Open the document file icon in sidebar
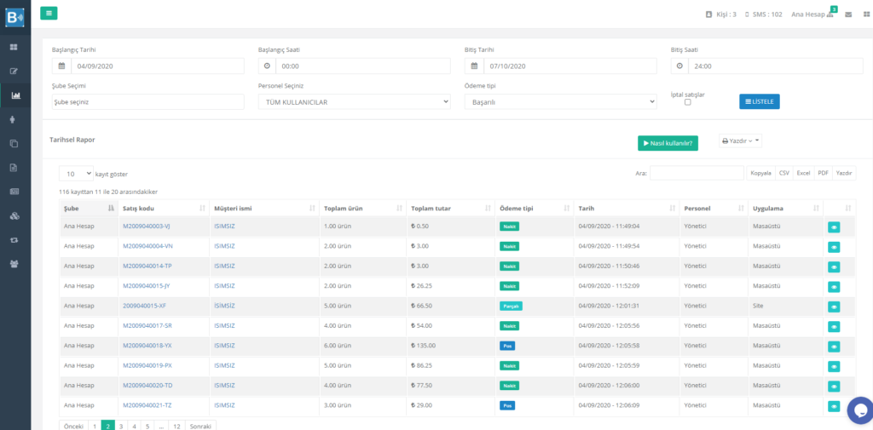Screen dimensions: 873x430 point(14,168)
